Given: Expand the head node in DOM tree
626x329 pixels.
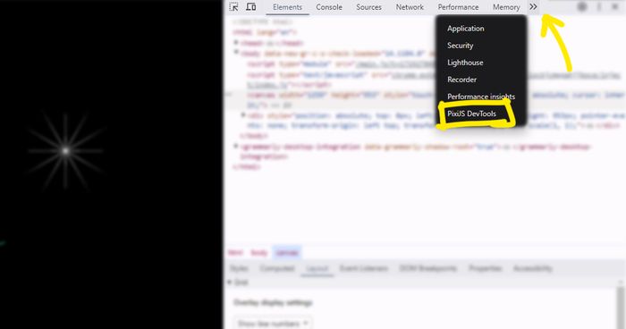Looking at the screenshot, I should pyautogui.click(x=236, y=42).
